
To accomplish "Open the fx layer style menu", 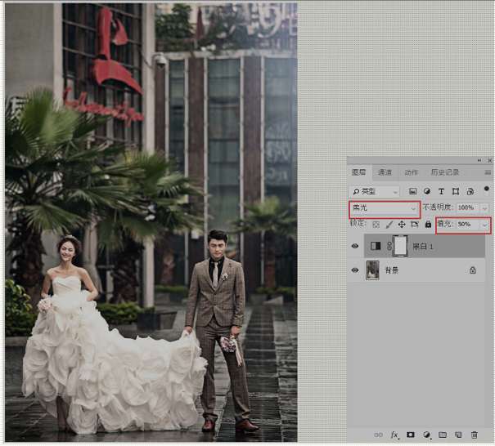I will [394, 435].
